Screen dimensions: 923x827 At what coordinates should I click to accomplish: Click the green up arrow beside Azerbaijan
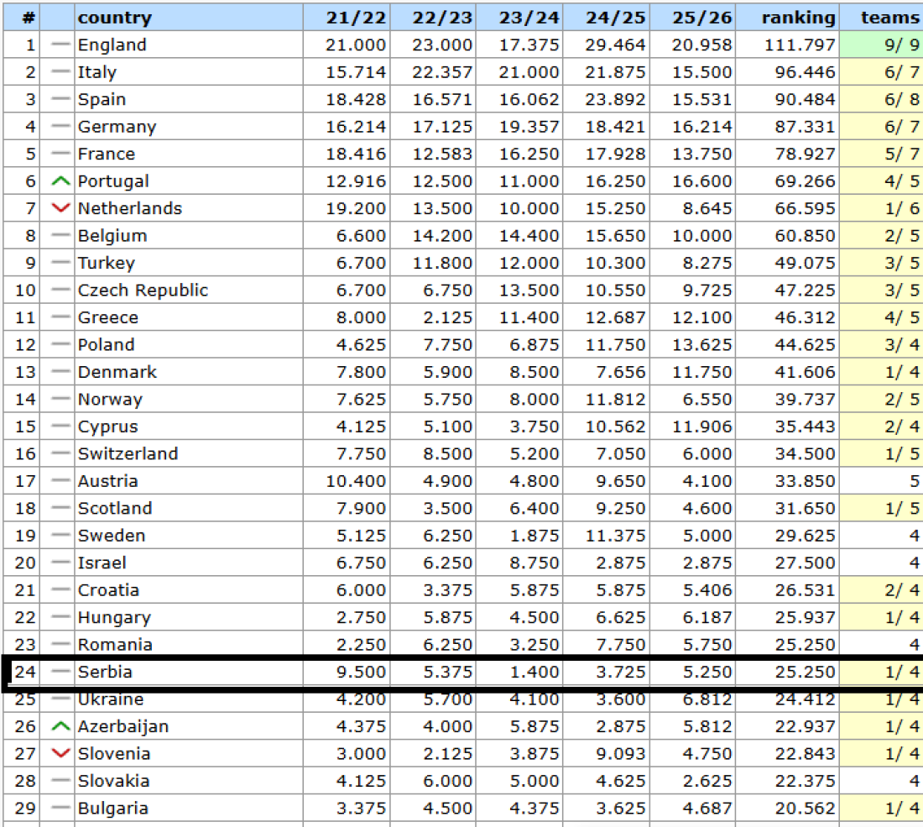coord(60,726)
